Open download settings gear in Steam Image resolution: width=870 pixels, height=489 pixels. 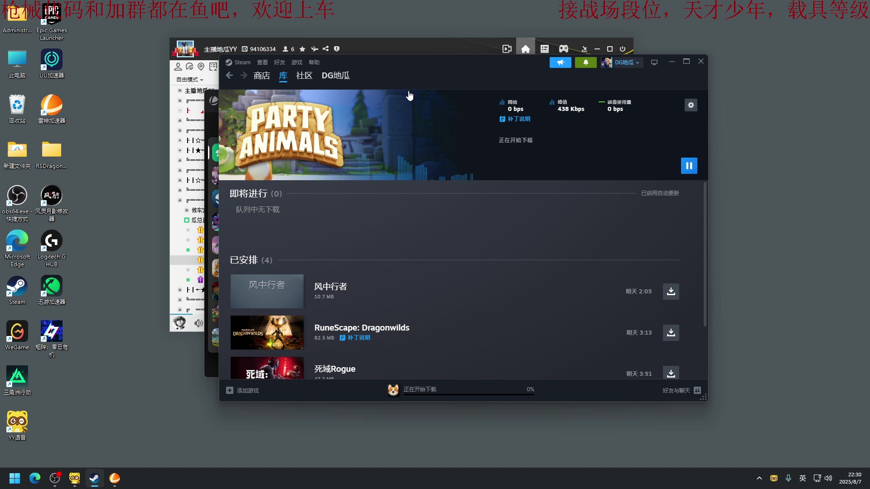[x=691, y=105]
